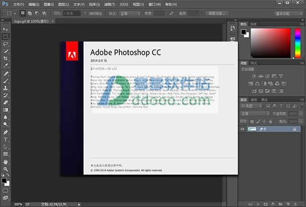Select the Crop tool
Image resolution: width=306 pixels, height=207 pixels.
click(x=6, y=58)
